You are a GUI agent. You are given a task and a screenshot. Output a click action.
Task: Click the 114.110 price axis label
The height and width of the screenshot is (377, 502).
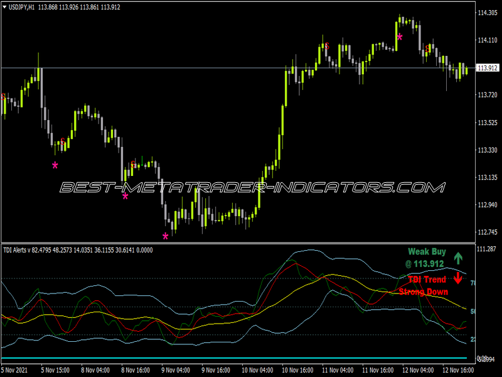click(x=488, y=40)
